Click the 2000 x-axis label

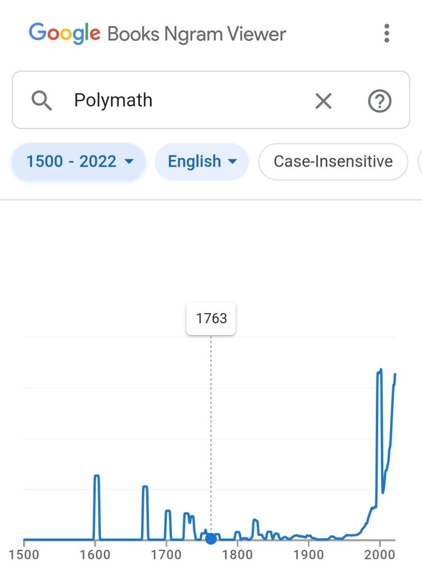coord(379,555)
